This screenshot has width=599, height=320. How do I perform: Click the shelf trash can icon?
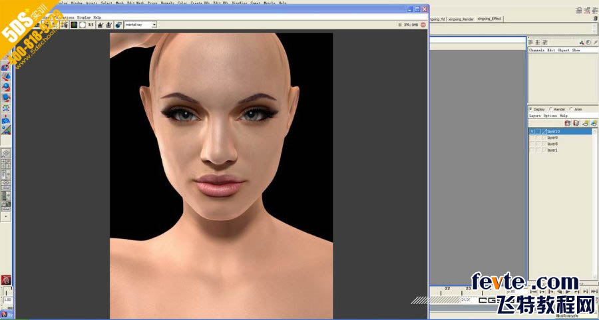(595, 18)
